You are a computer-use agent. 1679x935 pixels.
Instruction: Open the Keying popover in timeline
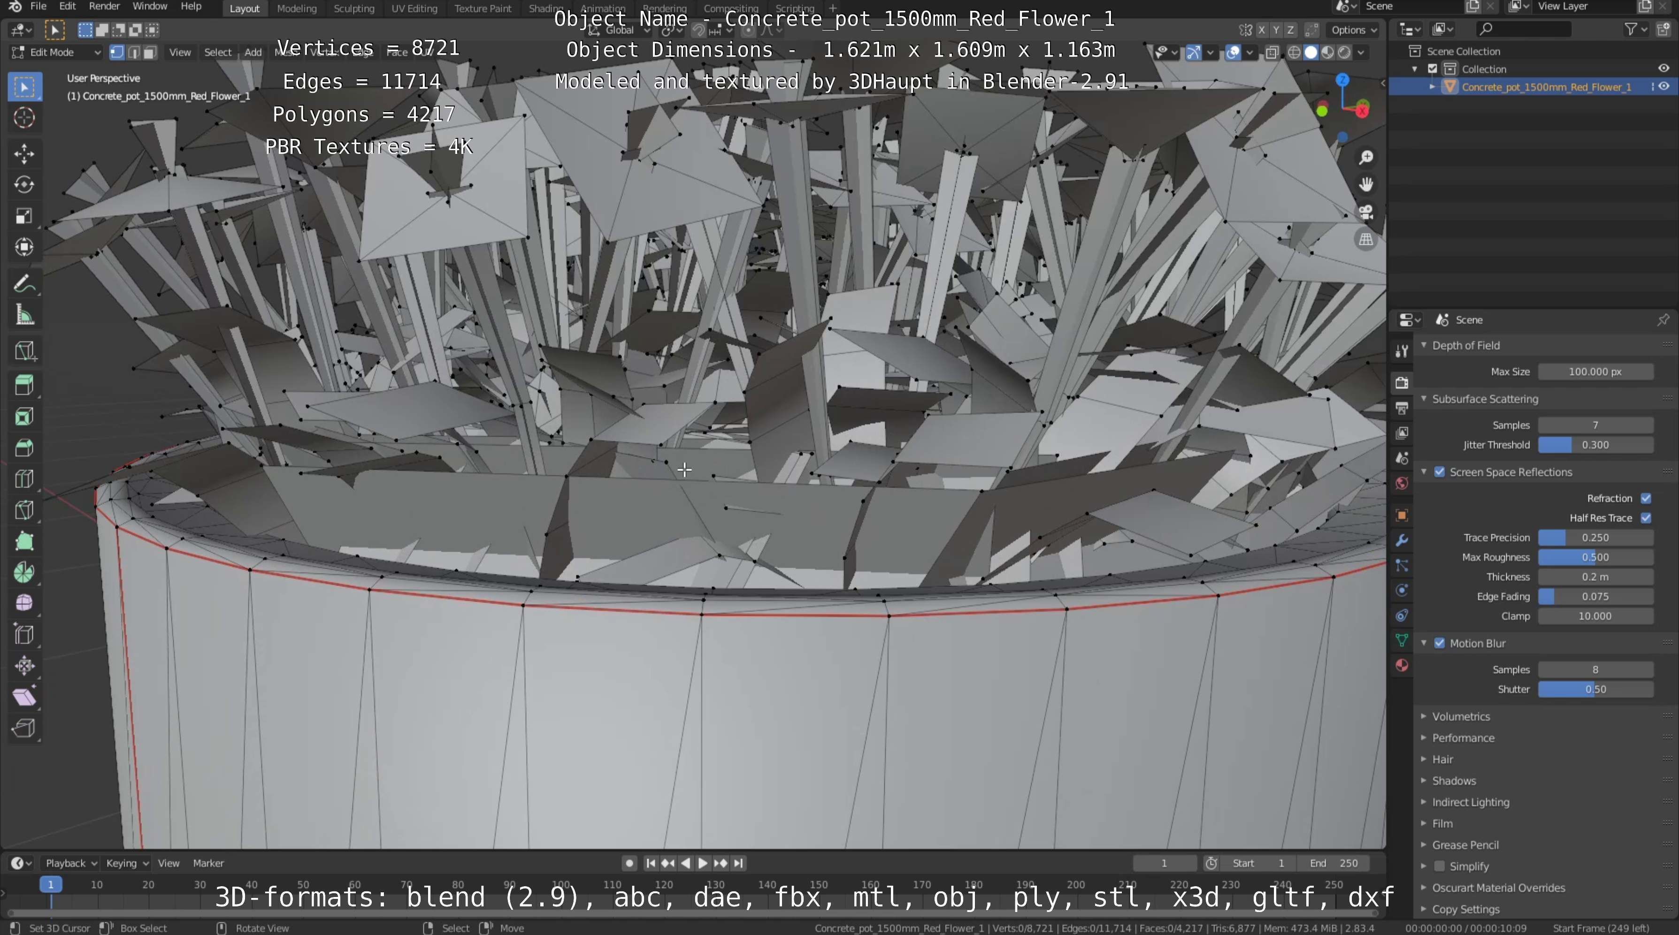coord(127,863)
